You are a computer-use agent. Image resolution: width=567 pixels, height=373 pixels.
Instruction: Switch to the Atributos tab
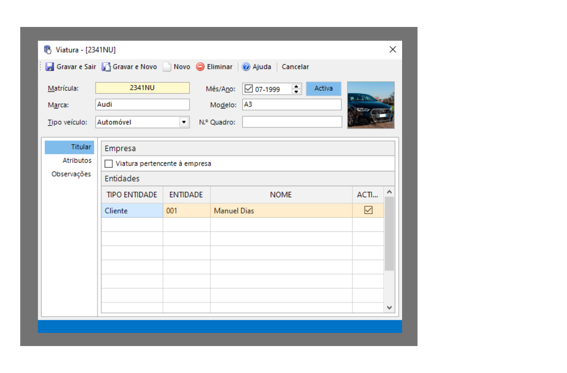tap(77, 160)
